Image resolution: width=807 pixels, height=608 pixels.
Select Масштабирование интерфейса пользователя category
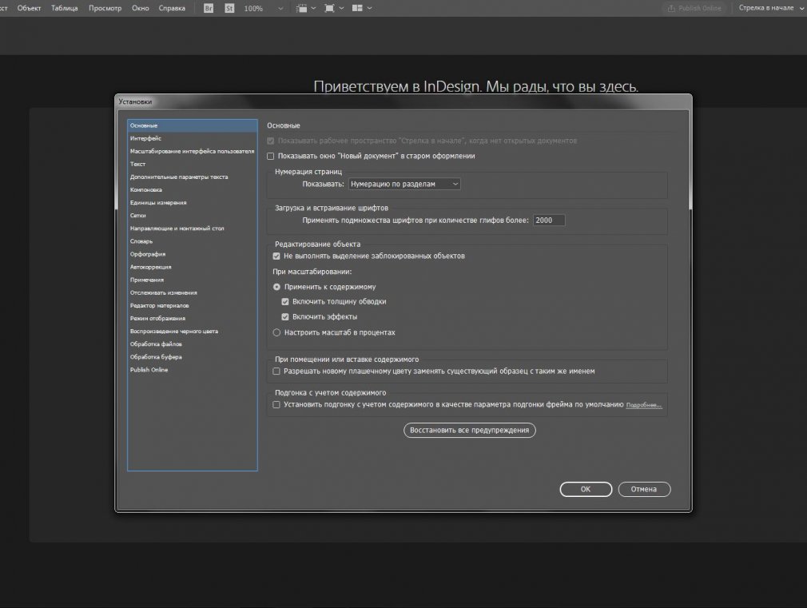click(x=193, y=151)
